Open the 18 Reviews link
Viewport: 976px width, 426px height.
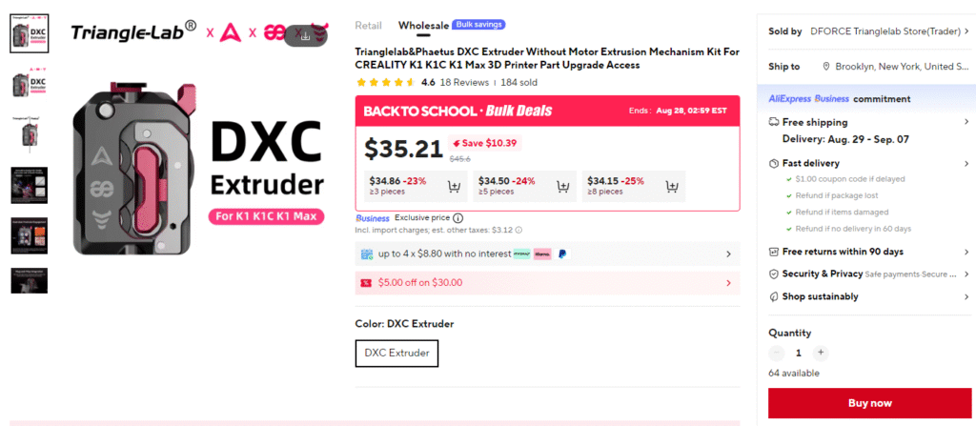464,82
